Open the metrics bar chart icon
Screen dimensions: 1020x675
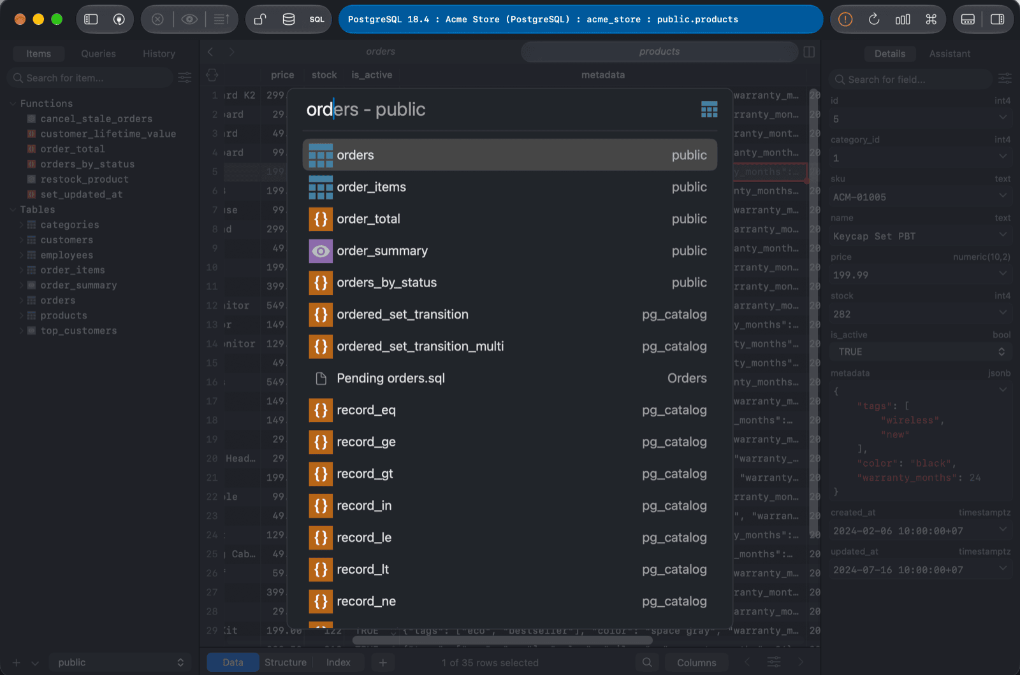pos(903,19)
